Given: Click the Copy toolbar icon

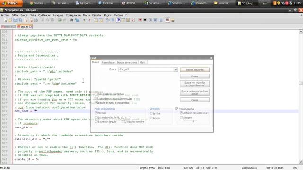Looking at the screenshot, I should pos(47,20).
